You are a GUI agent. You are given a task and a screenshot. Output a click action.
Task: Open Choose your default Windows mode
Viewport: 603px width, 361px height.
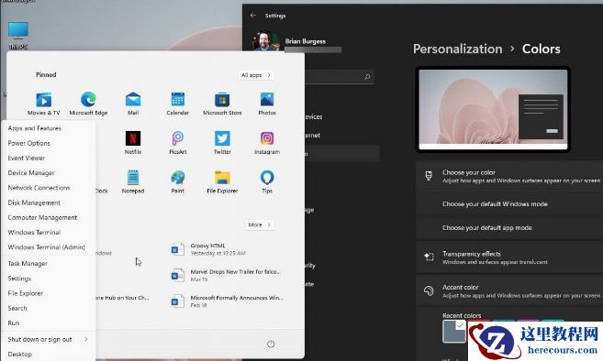[509, 204]
